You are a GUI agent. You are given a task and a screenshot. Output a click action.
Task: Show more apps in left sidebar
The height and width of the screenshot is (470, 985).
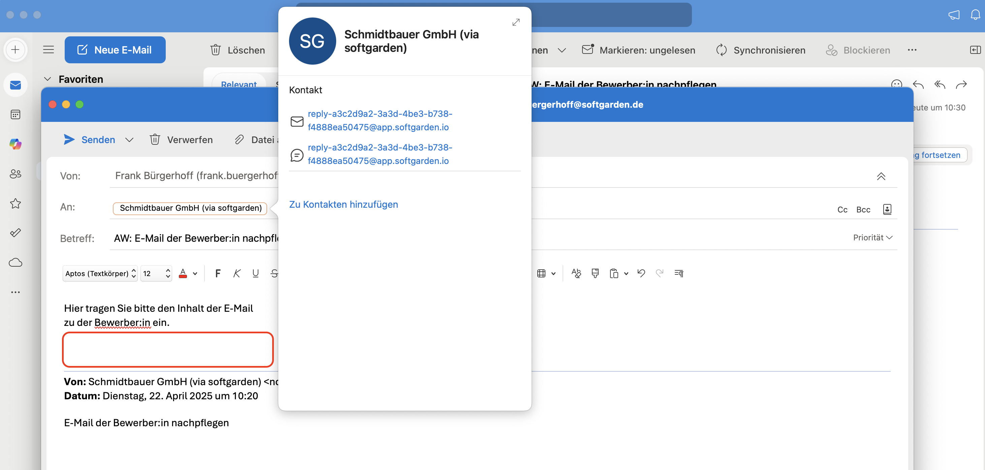[15, 292]
